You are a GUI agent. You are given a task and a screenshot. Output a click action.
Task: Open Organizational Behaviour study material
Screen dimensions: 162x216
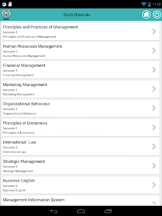tap(81, 108)
